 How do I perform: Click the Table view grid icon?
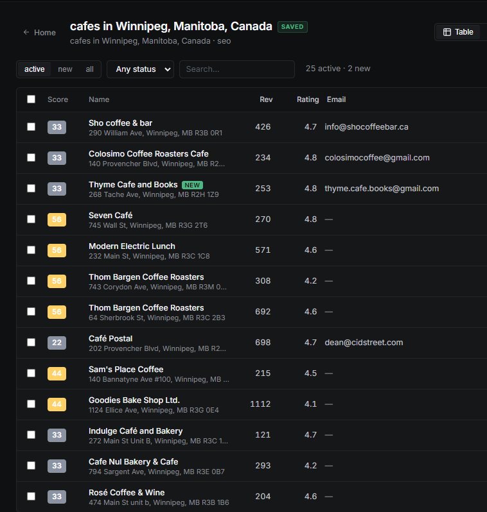point(447,32)
